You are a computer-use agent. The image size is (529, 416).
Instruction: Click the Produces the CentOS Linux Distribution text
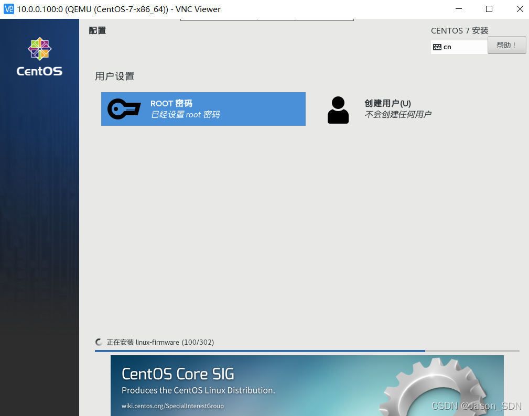click(x=198, y=390)
